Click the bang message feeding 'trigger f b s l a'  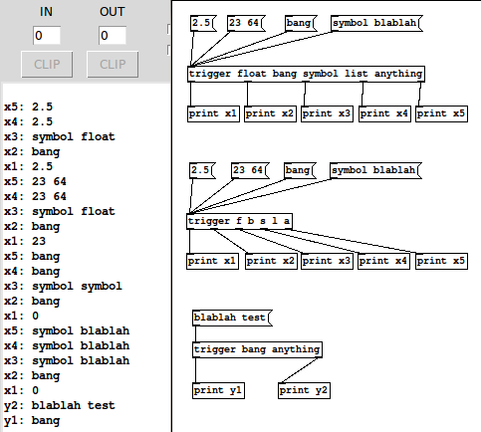300,170
